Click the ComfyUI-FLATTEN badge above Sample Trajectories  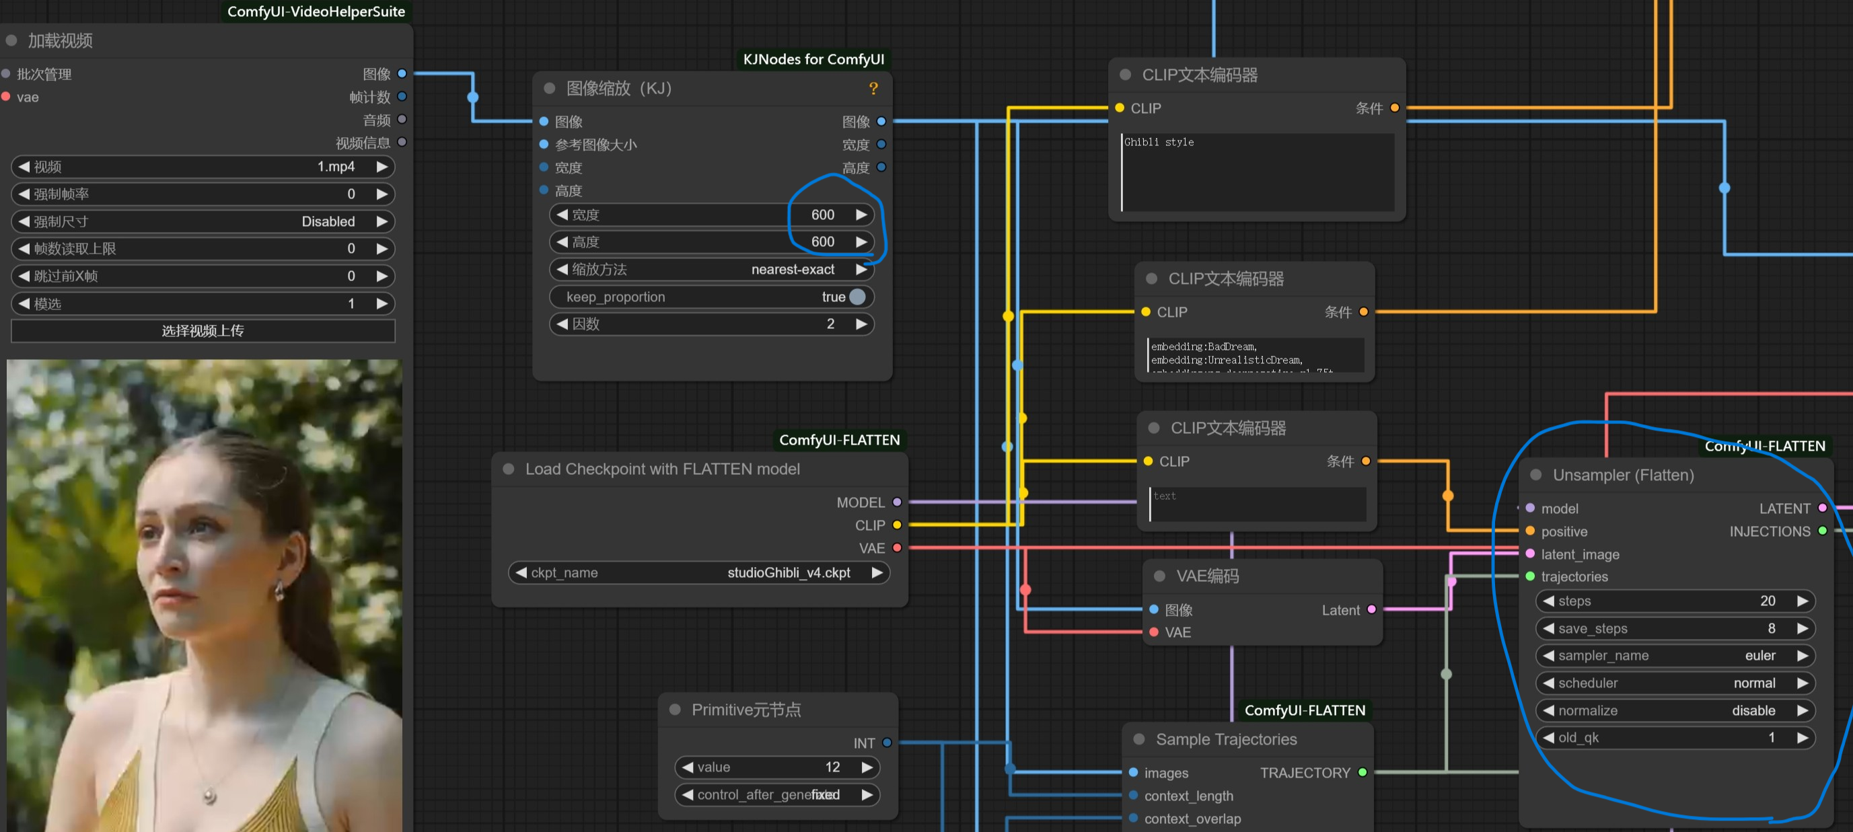[1305, 710]
